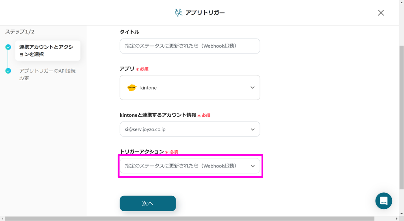The image size is (404, 221).
Task: Click the vertical scrollbar down arrow
Action: [401, 214]
